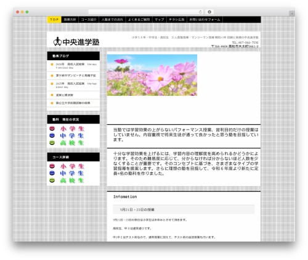Viewport: 308px width, 260px height.
Task: Click the browser download icon button
Action: pos(209,12)
